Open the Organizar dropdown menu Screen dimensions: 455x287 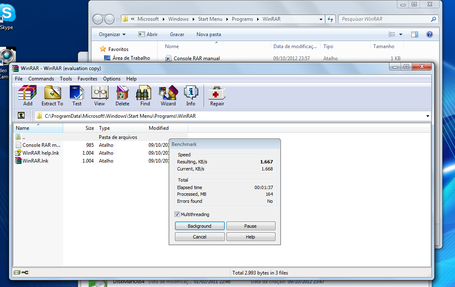pos(112,34)
